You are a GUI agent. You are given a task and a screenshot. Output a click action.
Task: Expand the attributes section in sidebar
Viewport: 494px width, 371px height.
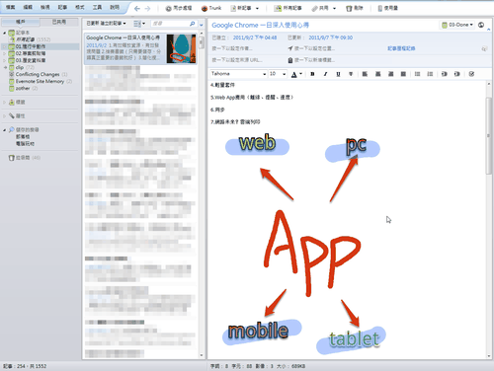(5, 116)
